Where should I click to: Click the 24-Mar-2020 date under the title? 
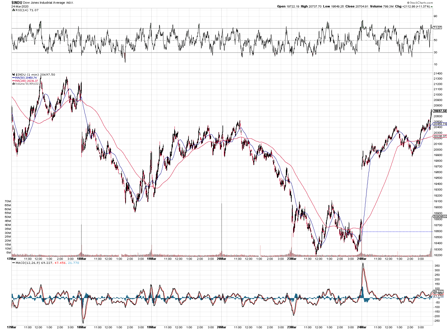tap(17, 6)
